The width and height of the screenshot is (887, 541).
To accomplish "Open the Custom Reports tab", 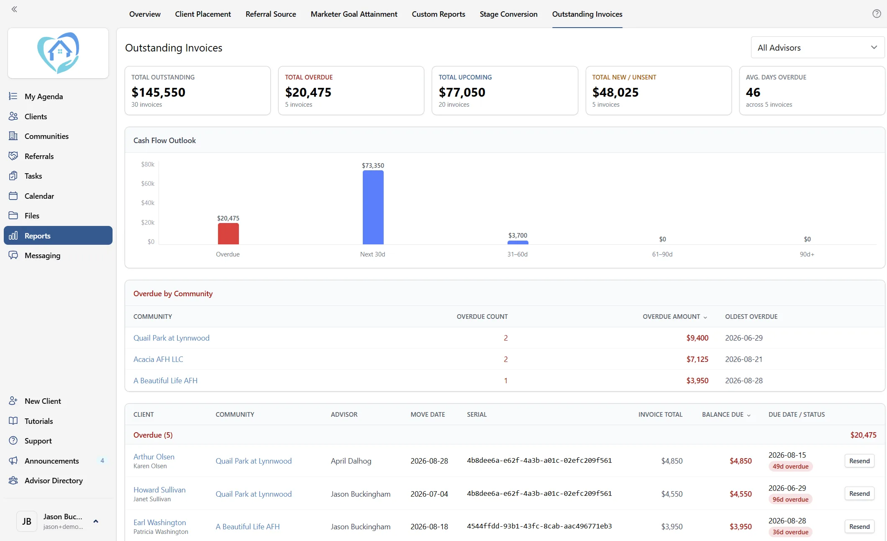I will tap(438, 14).
